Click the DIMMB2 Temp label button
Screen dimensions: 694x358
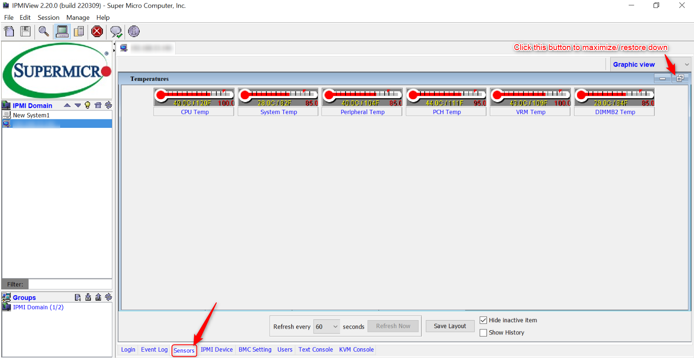614,112
